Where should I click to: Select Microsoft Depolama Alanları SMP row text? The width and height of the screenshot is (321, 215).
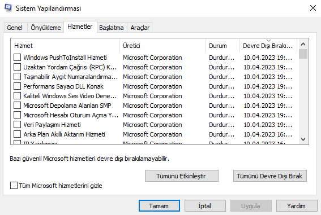point(67,106)
